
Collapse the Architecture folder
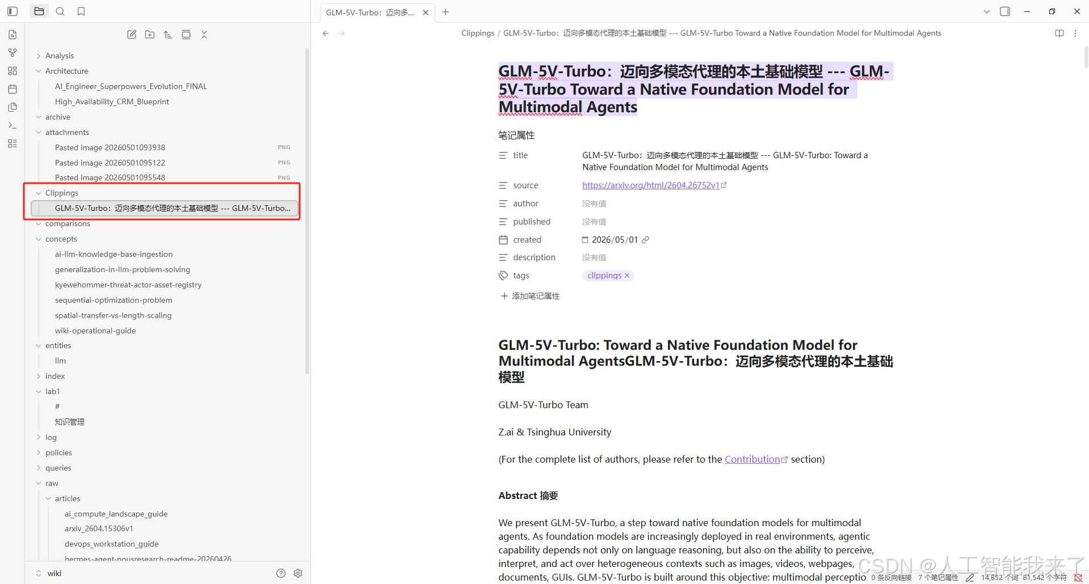(x=39, y=71)
